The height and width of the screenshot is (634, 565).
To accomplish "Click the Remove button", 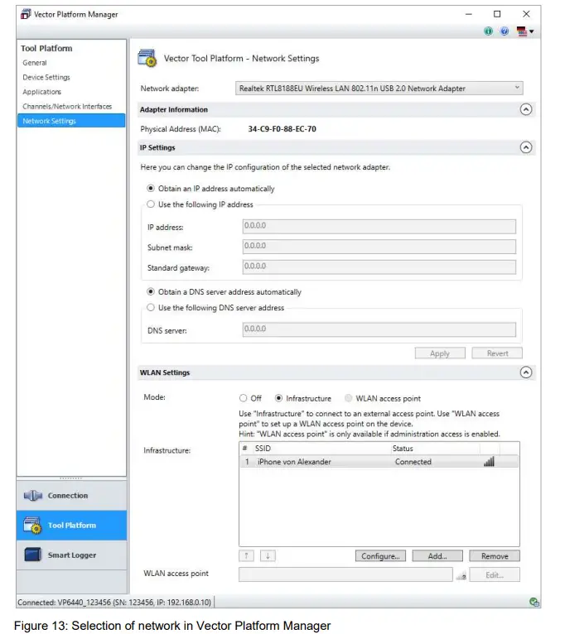I will coord(495,556).
